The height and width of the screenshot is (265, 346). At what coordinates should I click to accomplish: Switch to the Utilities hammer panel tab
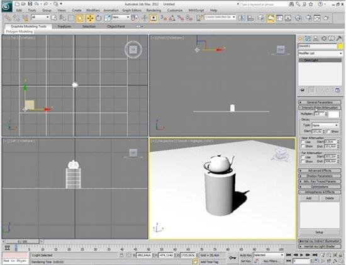[339, 39]
